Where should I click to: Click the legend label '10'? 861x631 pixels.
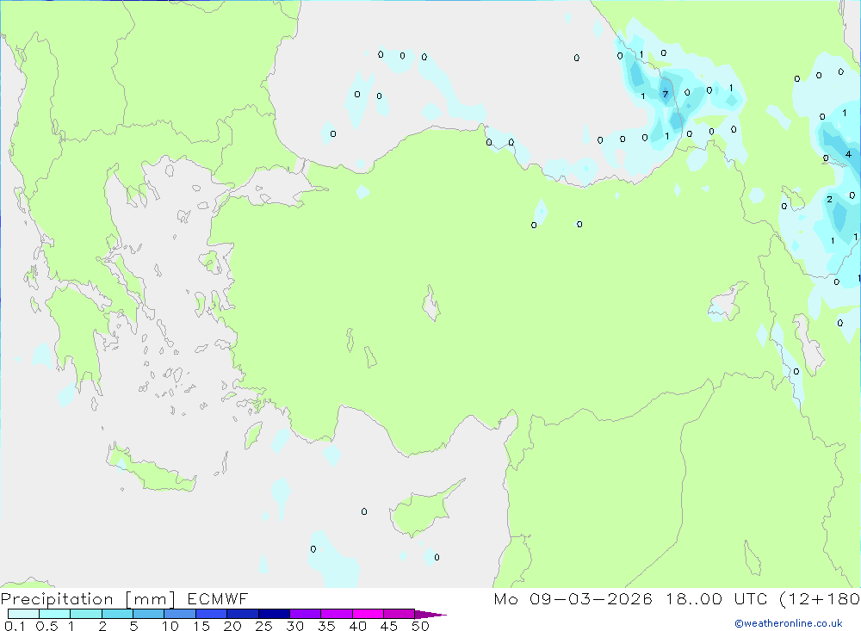tap(170, 626)
